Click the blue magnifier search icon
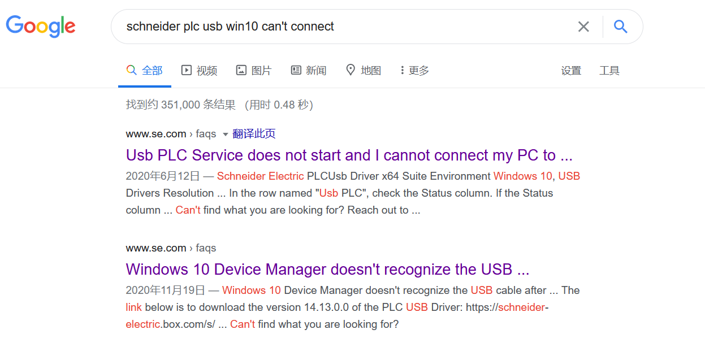 [x=620, y=27]
